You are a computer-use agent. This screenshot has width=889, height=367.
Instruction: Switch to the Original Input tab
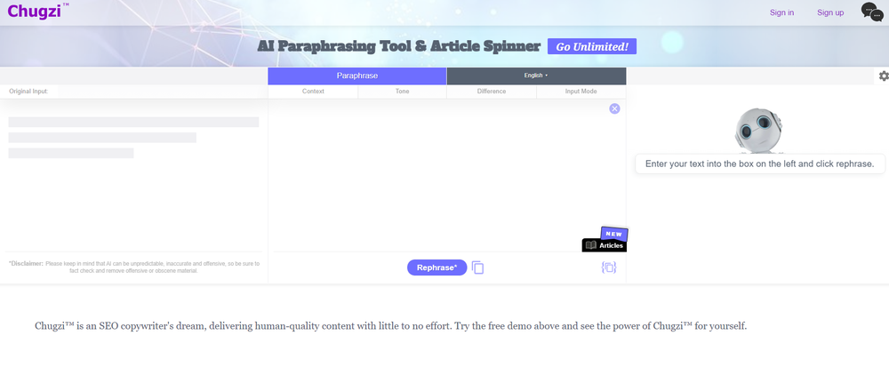click(28, 92)
